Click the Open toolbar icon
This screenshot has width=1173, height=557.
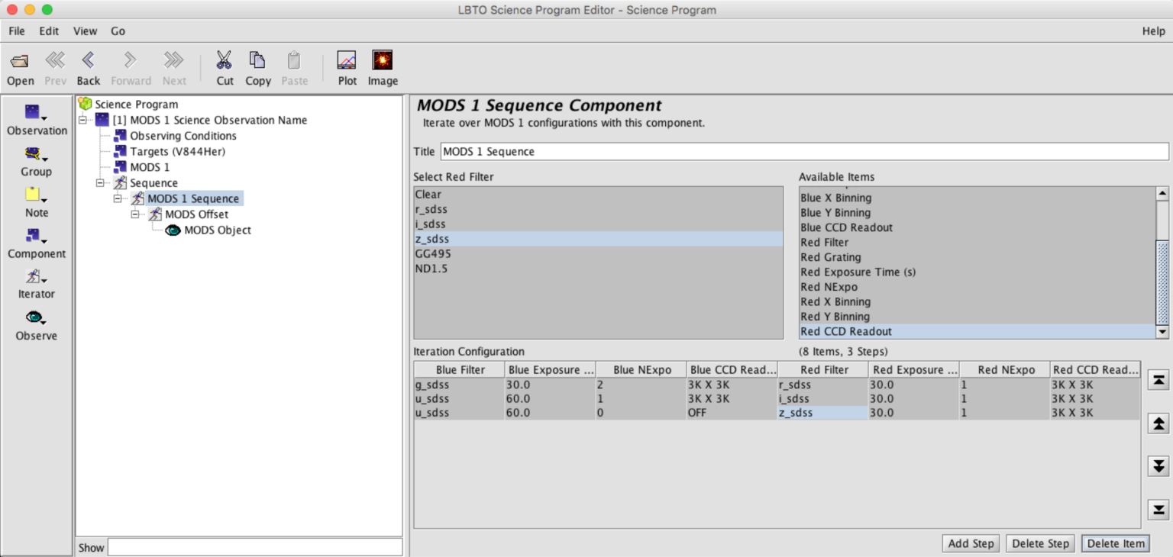(x=20, y=60)
